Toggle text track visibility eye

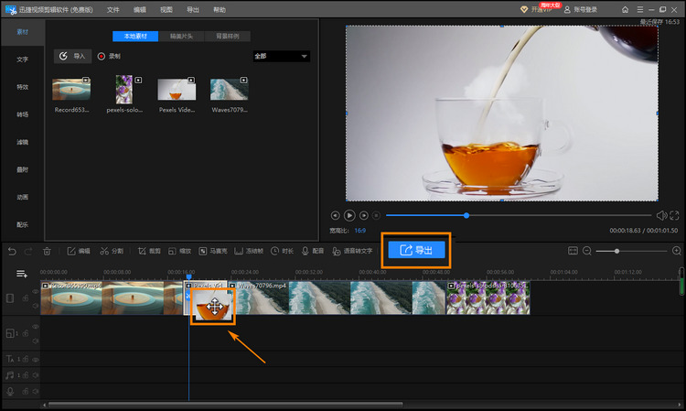36,360
